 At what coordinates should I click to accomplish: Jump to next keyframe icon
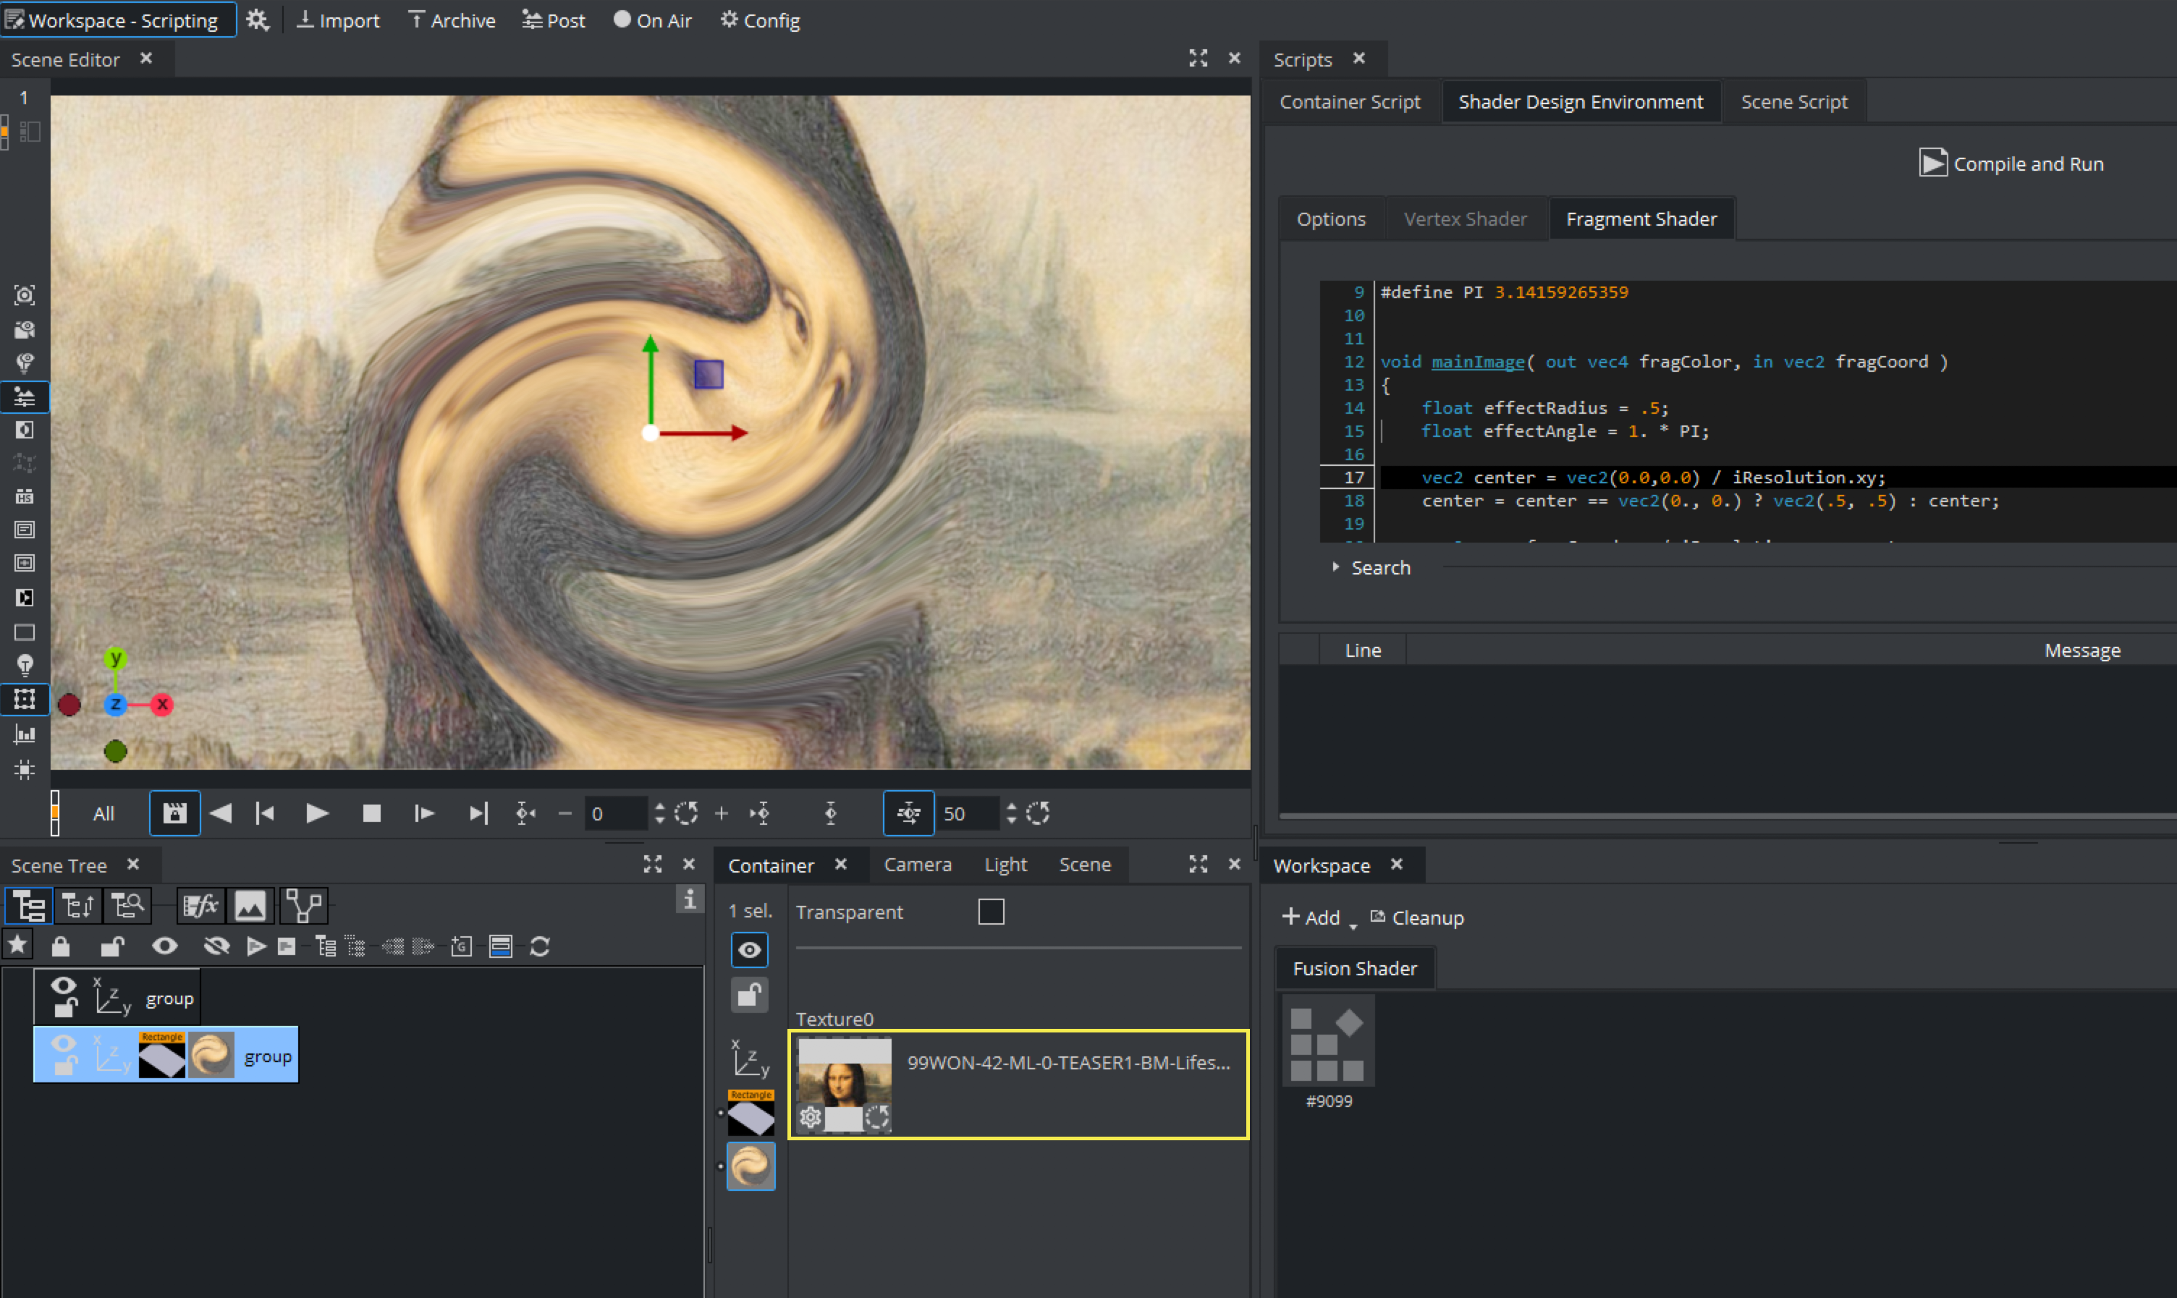[759, 813]
